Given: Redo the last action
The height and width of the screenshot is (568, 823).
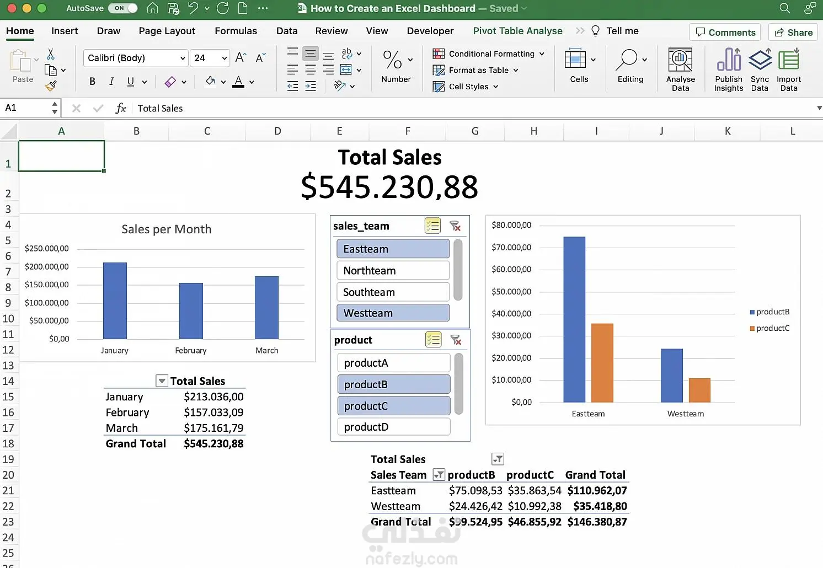Looking at the screenshot, I should [x=223, y=8].
